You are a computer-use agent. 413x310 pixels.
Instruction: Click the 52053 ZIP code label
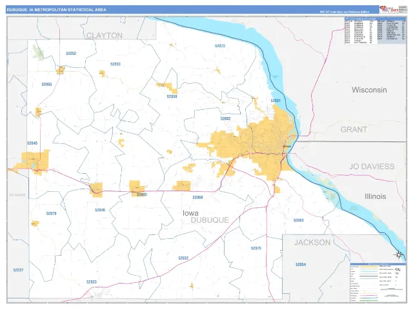[116, 64]
